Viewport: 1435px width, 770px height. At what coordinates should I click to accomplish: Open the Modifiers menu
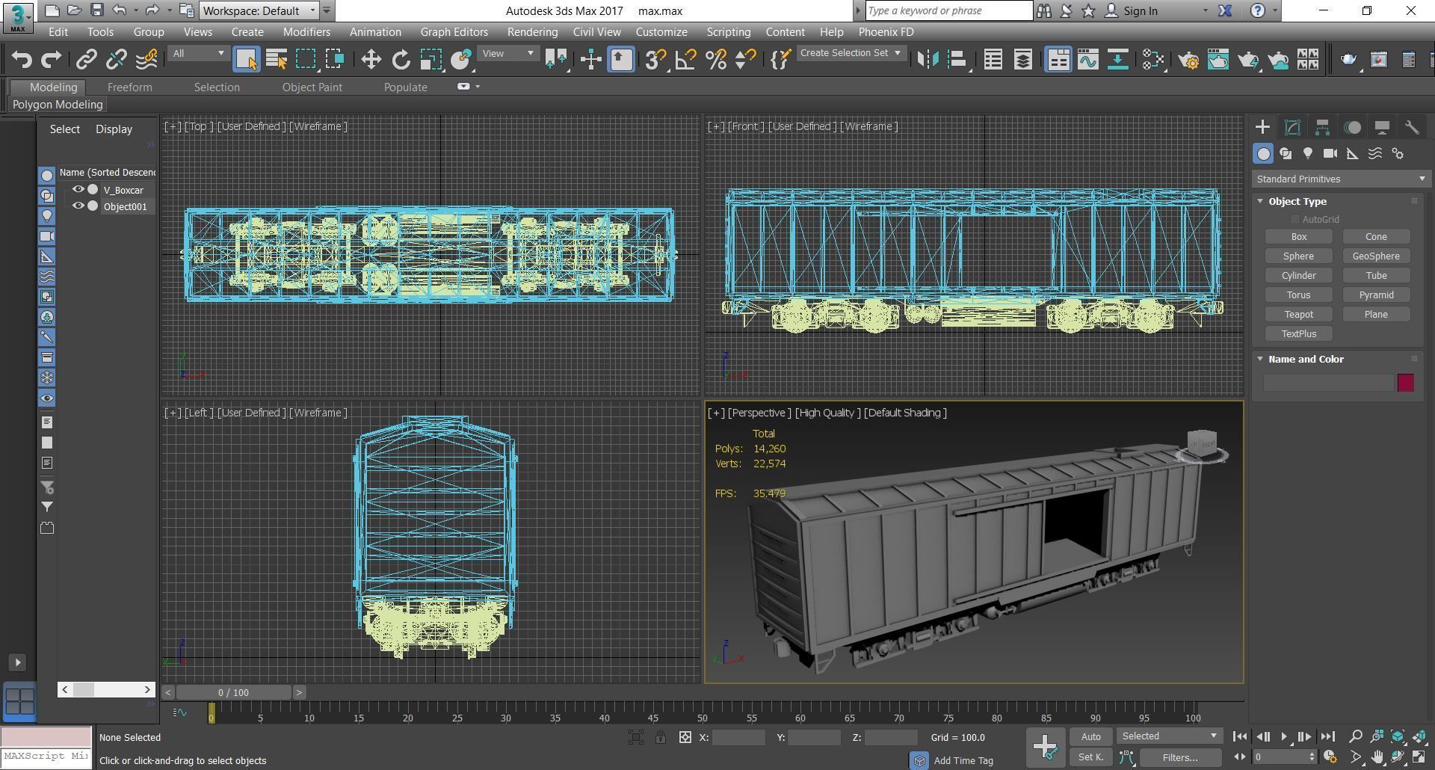306,32
